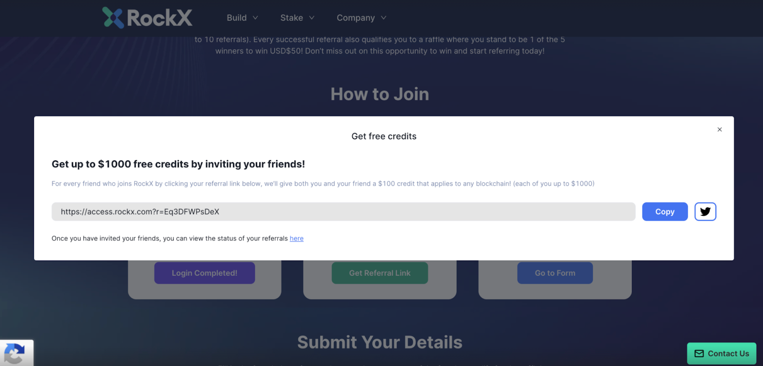Click the Build chevron arrow
The image size is (763, 366).
pyautogui.click(x=256, y=18)
